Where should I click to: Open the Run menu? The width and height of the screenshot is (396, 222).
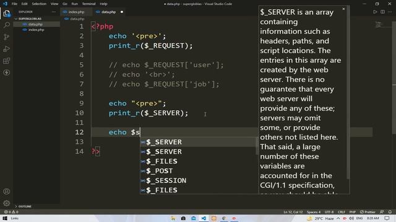pos(74,4)
